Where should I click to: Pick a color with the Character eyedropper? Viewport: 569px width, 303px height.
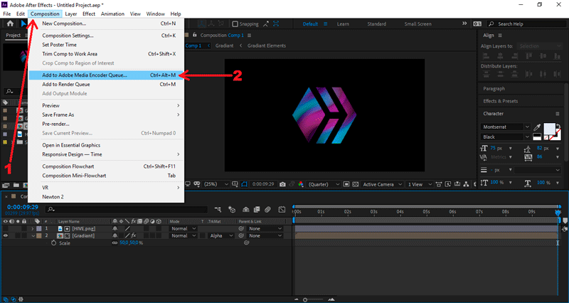pyautogui.click(x=537, y=127)
